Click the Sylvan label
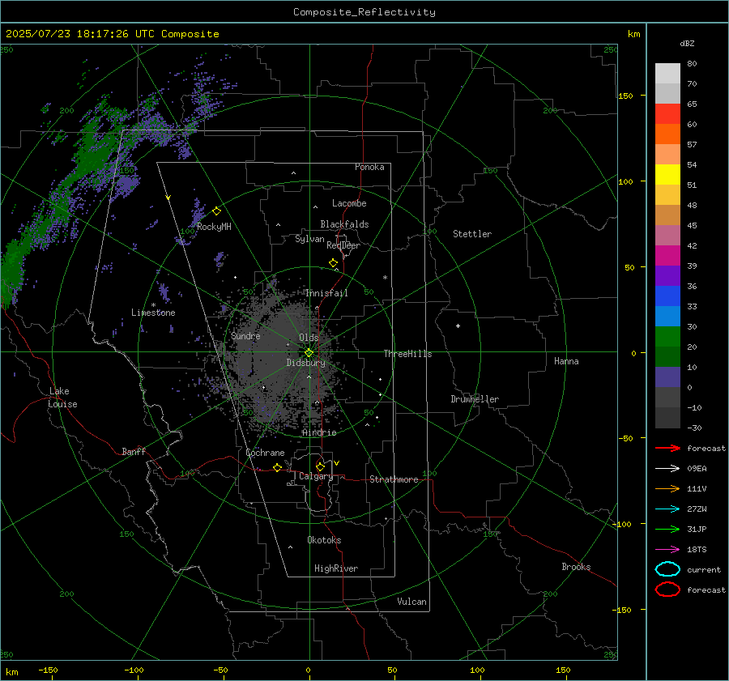Image resolution: width=729 pixels, height=681 pixels. tap(309, 239)
